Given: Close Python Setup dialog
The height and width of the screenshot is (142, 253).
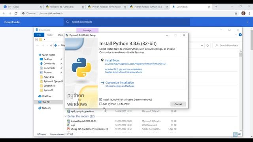Looking at the screenshot, I should point(184,35).
